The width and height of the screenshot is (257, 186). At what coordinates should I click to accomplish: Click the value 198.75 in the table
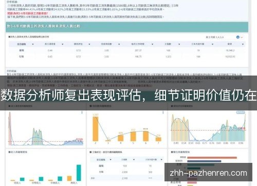(x=138, y=57)
